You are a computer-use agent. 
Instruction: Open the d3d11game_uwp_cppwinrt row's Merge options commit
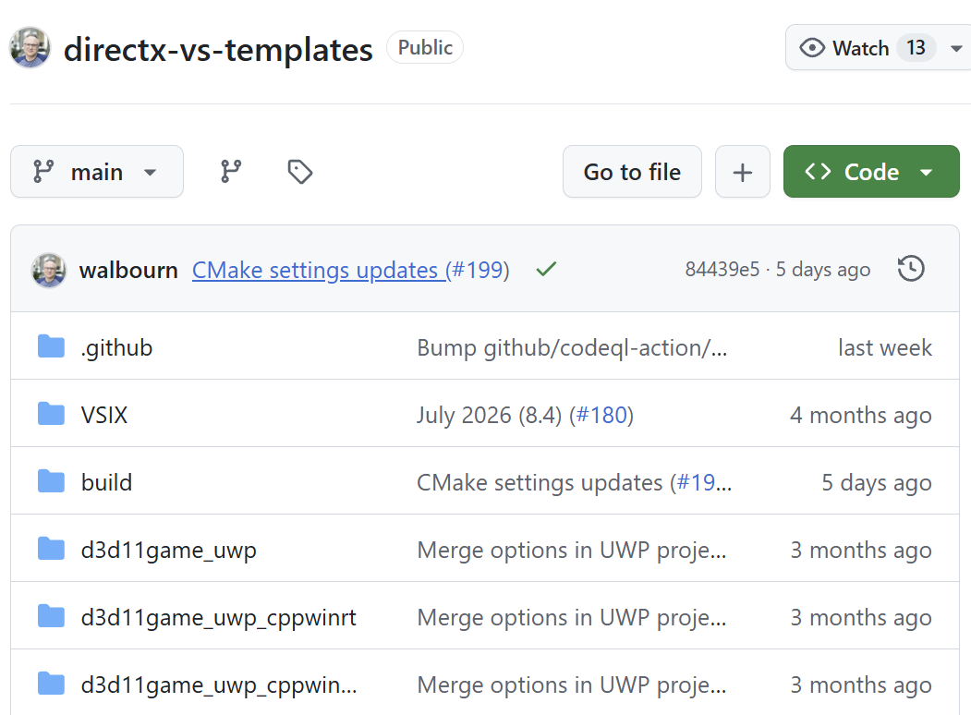[572, 617]
